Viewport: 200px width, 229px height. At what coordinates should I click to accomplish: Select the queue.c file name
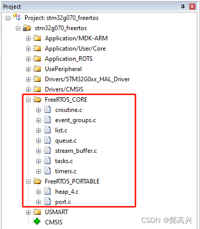click(66, 141)
